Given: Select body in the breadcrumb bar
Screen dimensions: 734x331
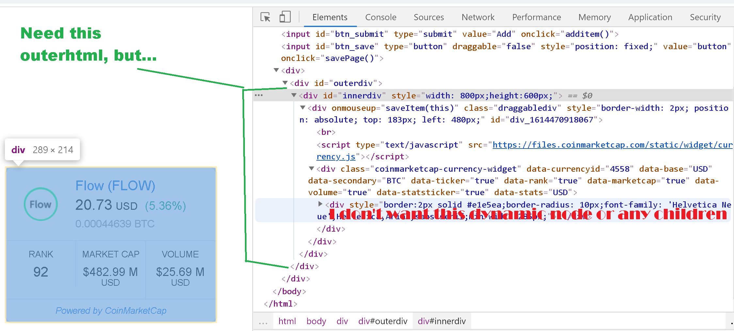Looking at the screenshot, I should [x=316, y=321].
